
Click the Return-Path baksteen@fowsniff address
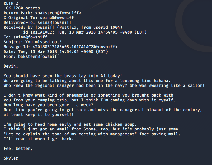tap(58, 13)
